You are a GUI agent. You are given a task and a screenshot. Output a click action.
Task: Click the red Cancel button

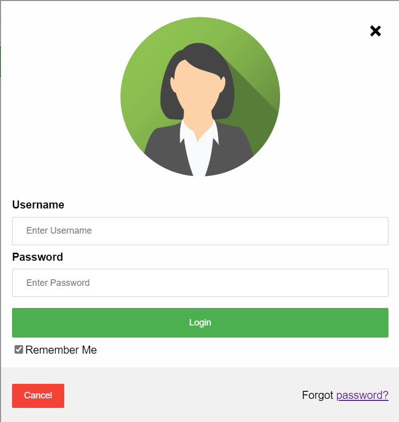(38, 396)
